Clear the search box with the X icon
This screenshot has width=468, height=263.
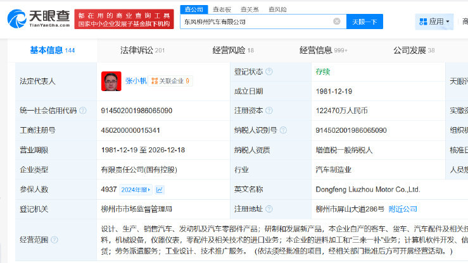pos(337,21)
